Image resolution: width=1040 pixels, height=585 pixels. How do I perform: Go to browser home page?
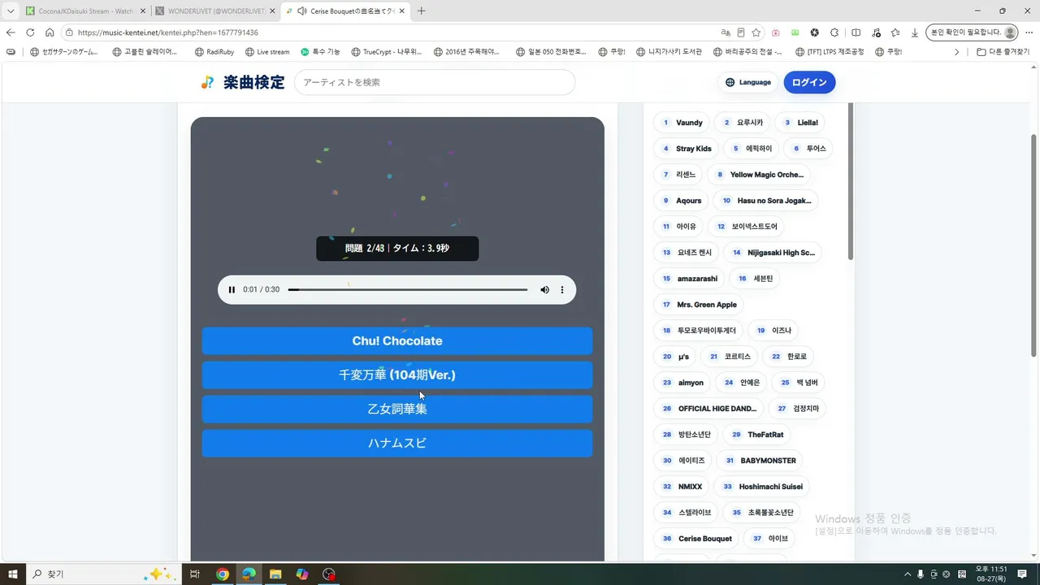(x=50, y=32)
